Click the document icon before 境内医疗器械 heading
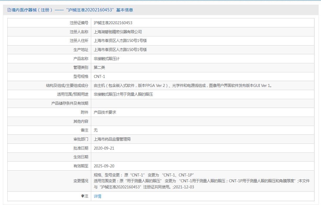Viewport: 321px width, 205px height. pos(9,10)
